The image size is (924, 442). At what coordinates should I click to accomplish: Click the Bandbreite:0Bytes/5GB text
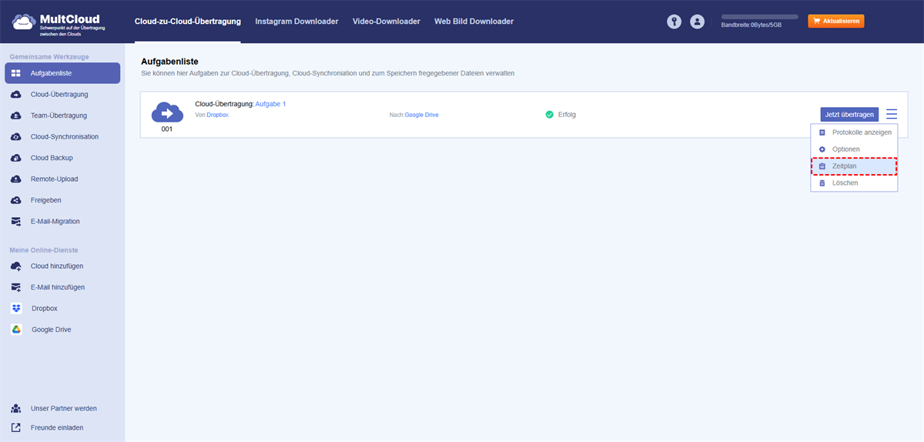pyautogui.click(x=752, y=25)
